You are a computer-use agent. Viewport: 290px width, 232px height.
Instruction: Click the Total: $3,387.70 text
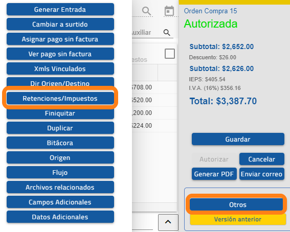pyautogui.click(x=223, y=101)
